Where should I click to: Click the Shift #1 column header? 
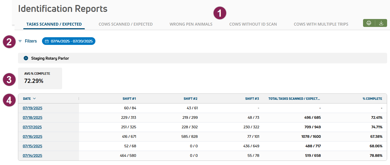(x=129, y=98)
